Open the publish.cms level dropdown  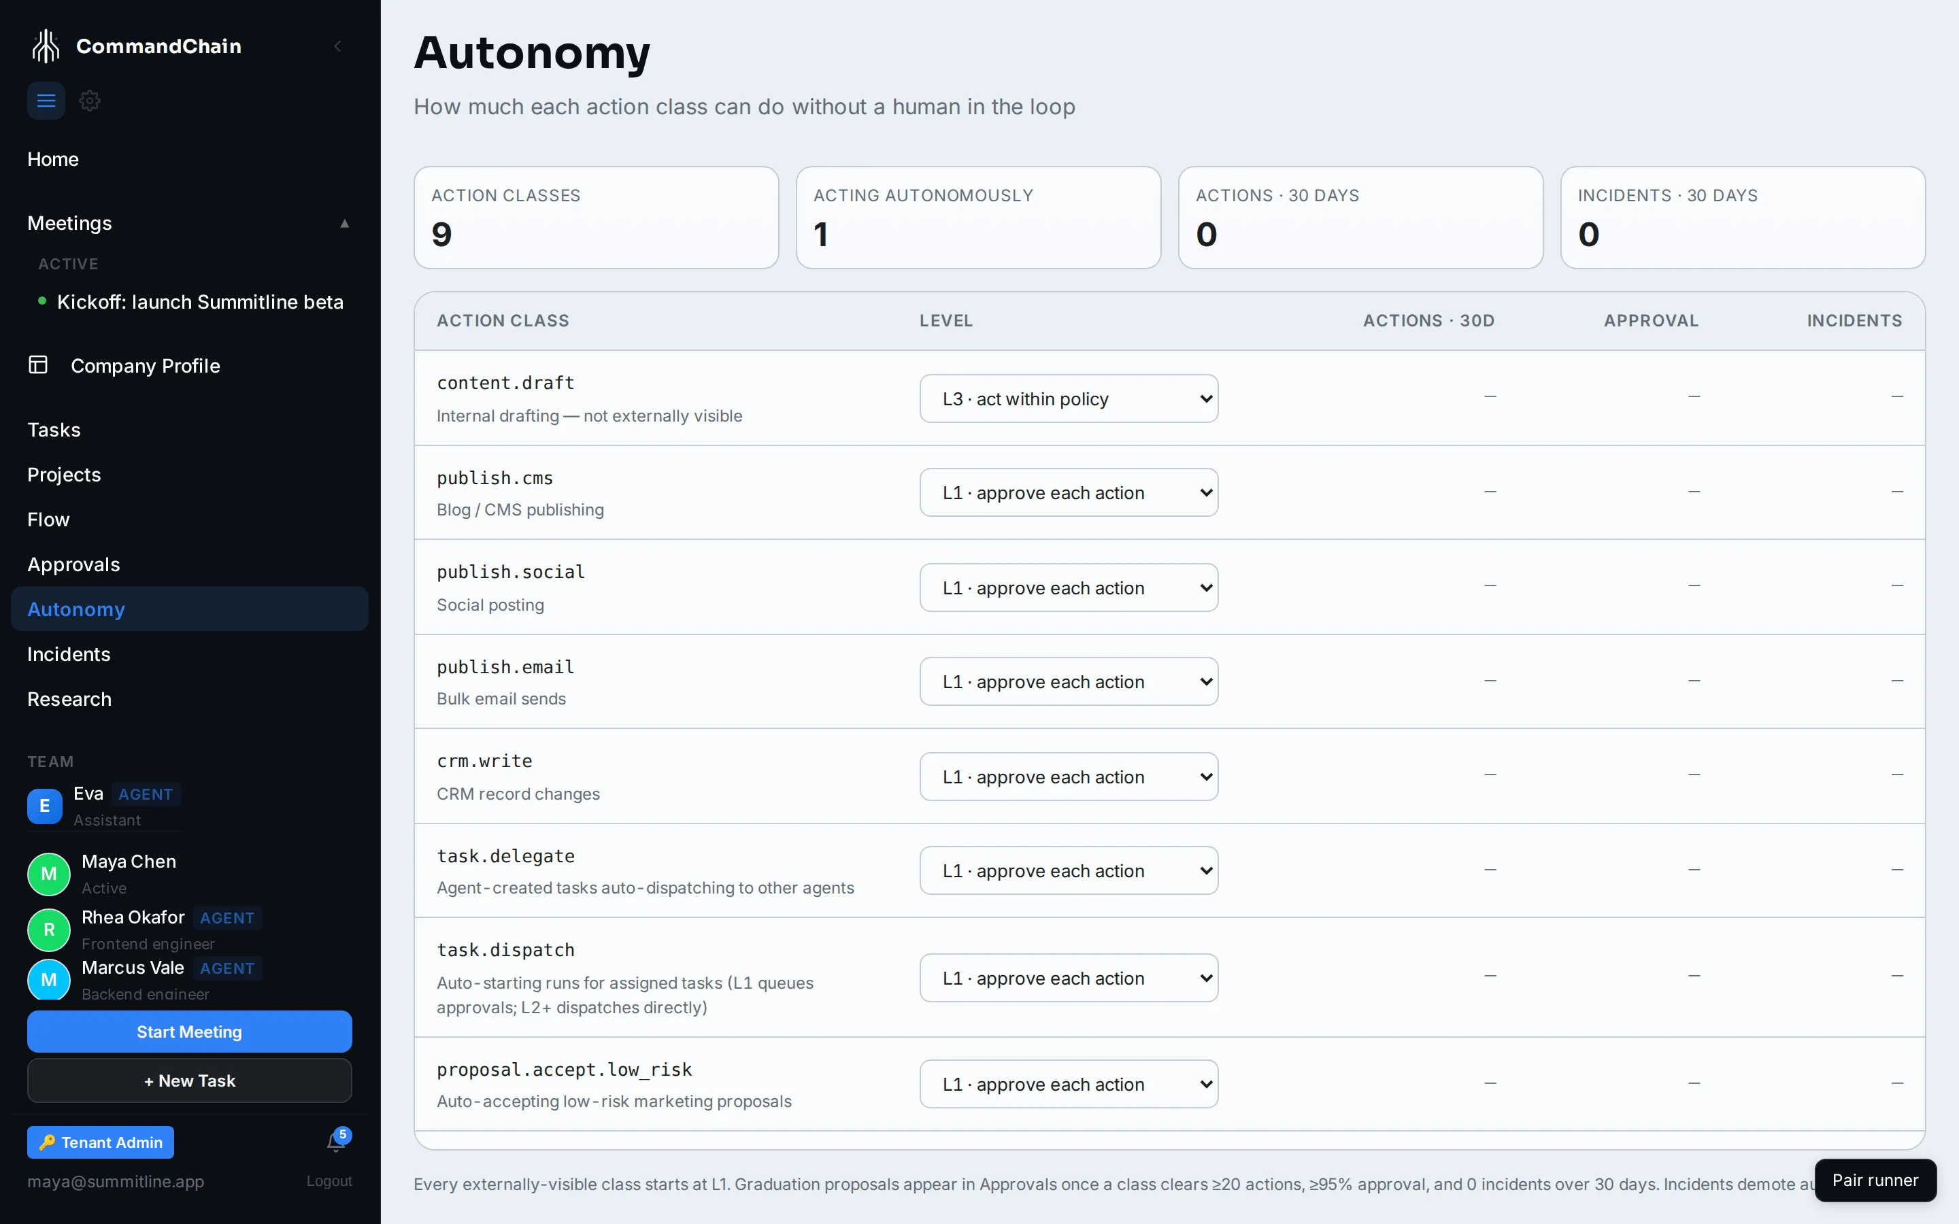[1069, 492]
